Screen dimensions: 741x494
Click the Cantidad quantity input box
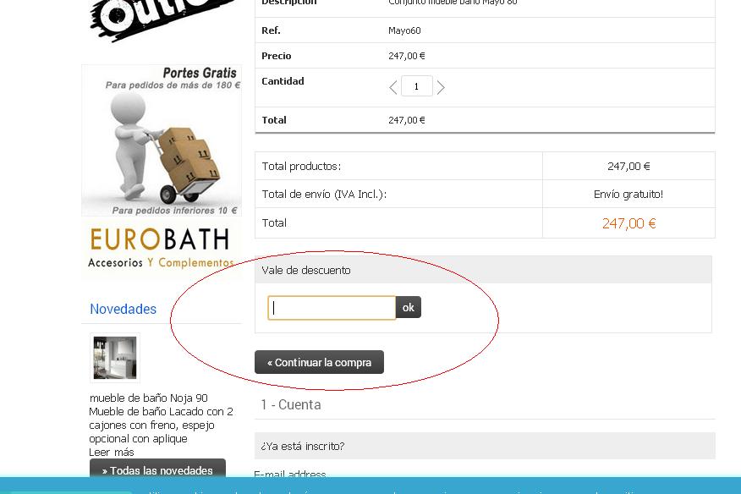pos(417,86)
